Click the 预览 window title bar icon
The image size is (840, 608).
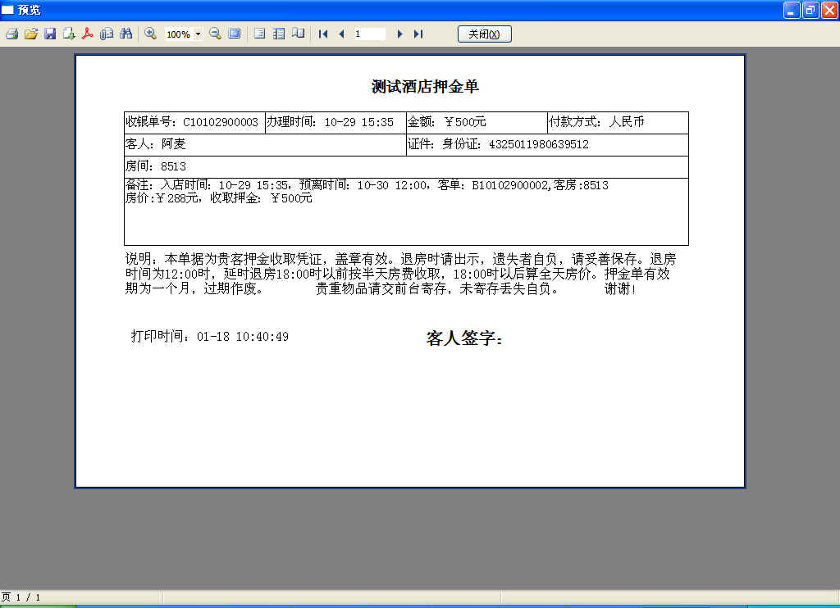pyautogui.click(x=7, y=10)
